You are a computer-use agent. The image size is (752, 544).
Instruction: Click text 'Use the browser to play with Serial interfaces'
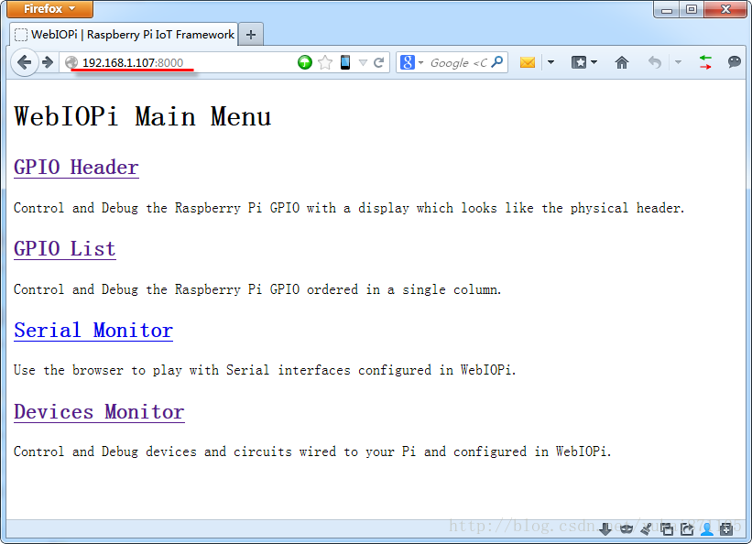point(181,370)
